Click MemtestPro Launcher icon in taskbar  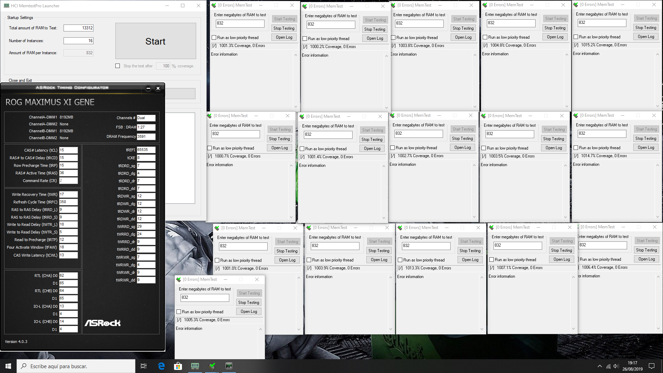point(195,366)
